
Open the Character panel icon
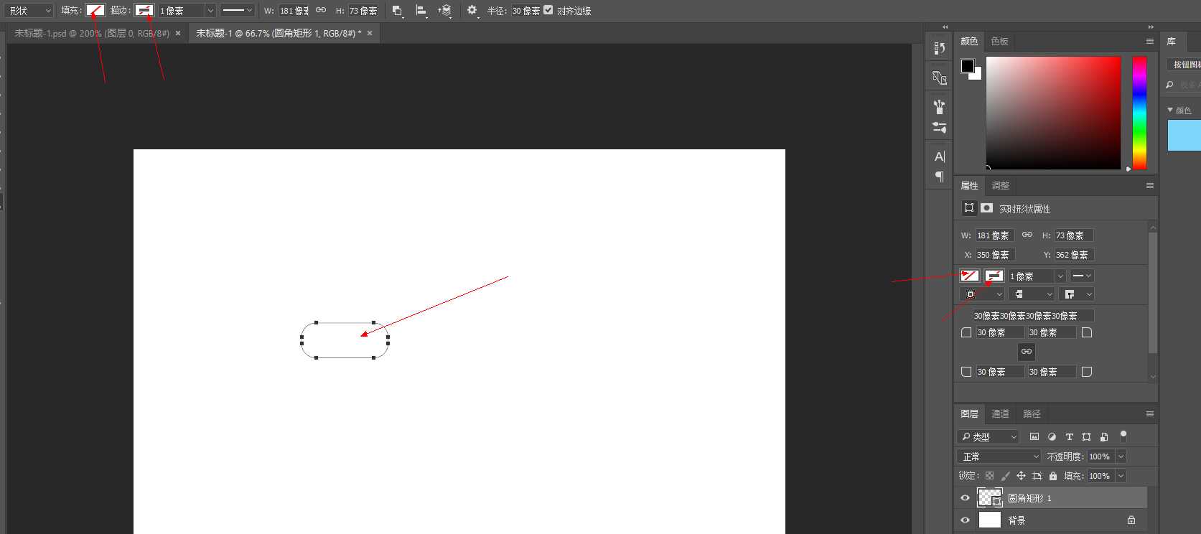[939, 156]
